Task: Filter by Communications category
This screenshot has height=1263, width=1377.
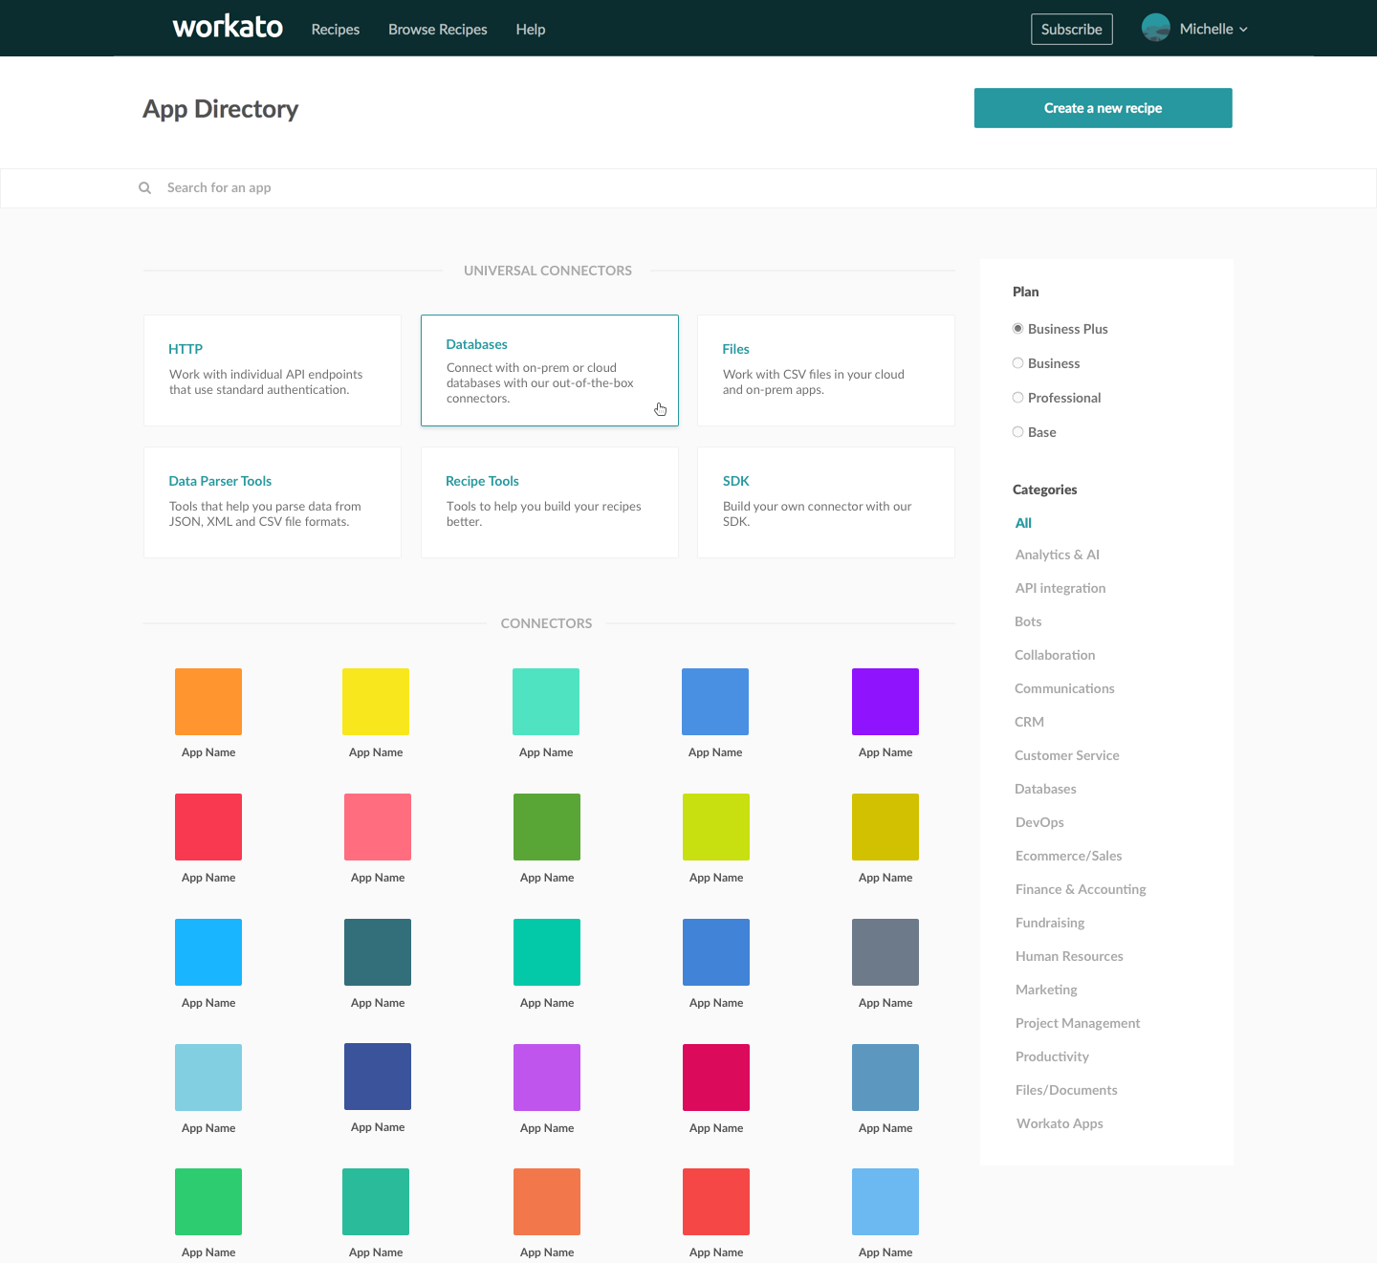Action: (x=1064, y=688)
